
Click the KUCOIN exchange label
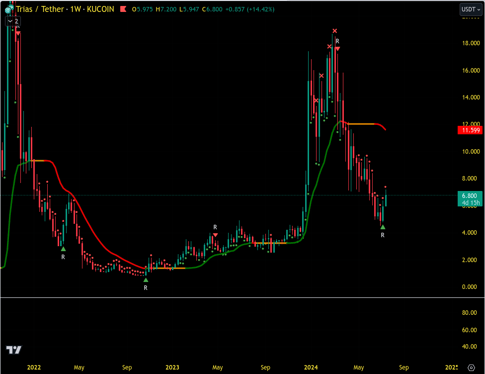(100, 9)
